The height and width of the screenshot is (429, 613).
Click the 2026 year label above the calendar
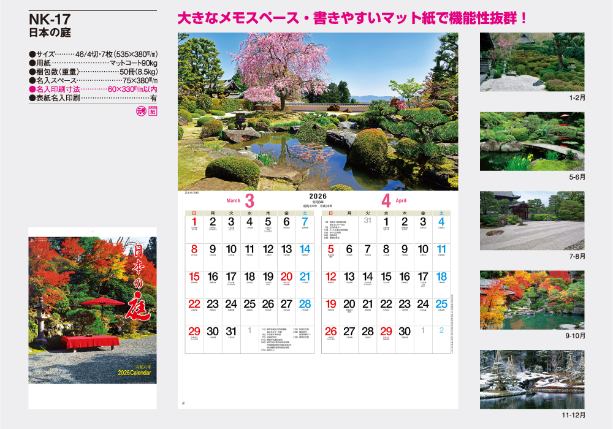(x=317, y=197)
